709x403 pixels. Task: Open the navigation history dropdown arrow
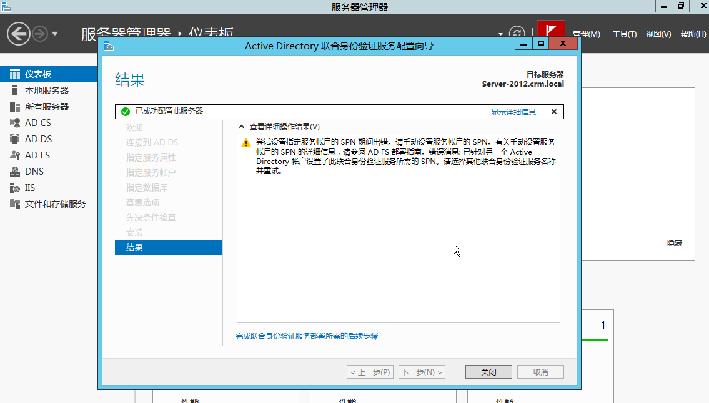(55, 34)
